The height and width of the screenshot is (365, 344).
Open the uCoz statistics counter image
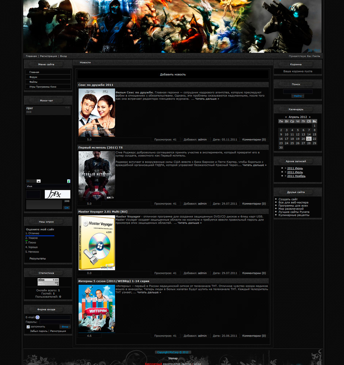48,282
